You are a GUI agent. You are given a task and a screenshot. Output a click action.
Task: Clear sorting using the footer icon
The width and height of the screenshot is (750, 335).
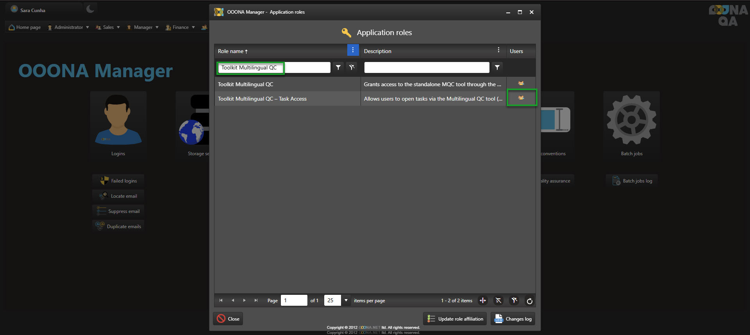pos(498,301)
